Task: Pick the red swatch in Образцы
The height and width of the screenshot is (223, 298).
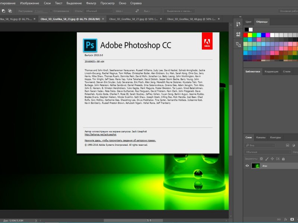Action: point(245,35)
